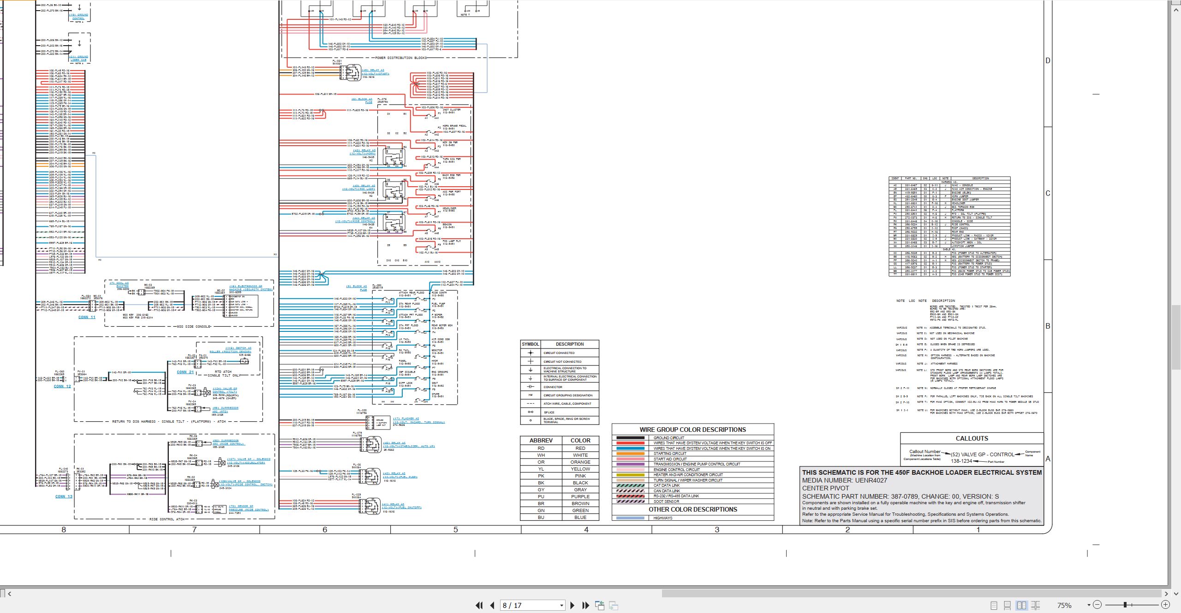Jump to the last page
Viewport: 1181px width, 613px height.
586,605
